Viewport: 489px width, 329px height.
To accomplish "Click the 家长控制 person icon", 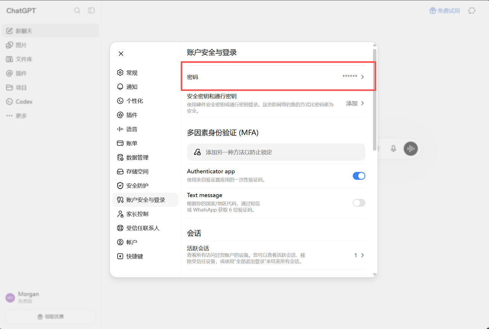I will tap(120, 214).
